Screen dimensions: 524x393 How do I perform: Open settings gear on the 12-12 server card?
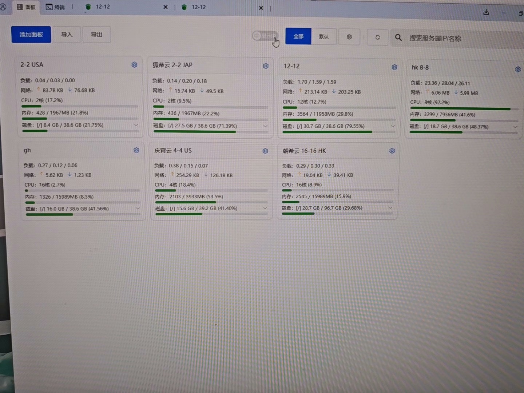394,67
